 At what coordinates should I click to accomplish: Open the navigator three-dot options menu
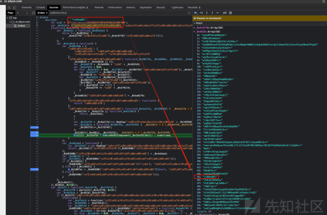(27, 13)
